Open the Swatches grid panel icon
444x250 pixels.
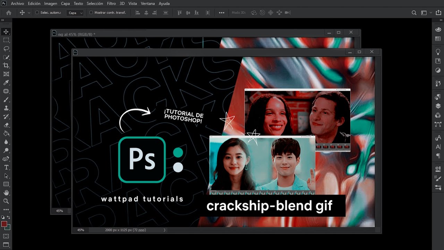[x=438, y=39]
